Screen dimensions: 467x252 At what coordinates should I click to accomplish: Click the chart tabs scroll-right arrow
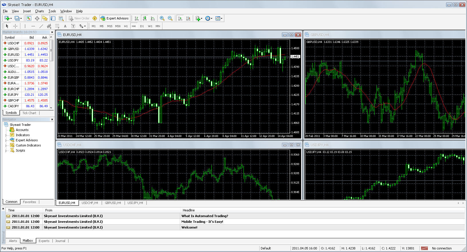click(463, 203)
